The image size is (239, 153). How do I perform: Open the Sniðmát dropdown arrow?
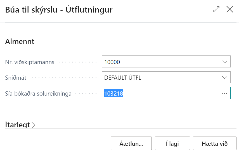(x=225, y=78)
